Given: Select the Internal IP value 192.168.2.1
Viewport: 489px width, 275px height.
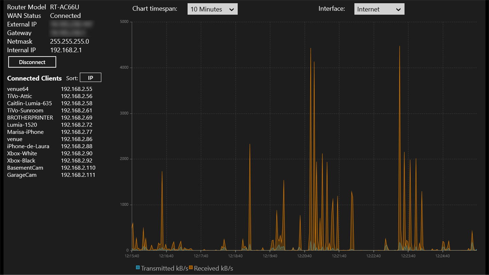Looking at the screenshot, I should pyautogui.click(x=66, y=50).
